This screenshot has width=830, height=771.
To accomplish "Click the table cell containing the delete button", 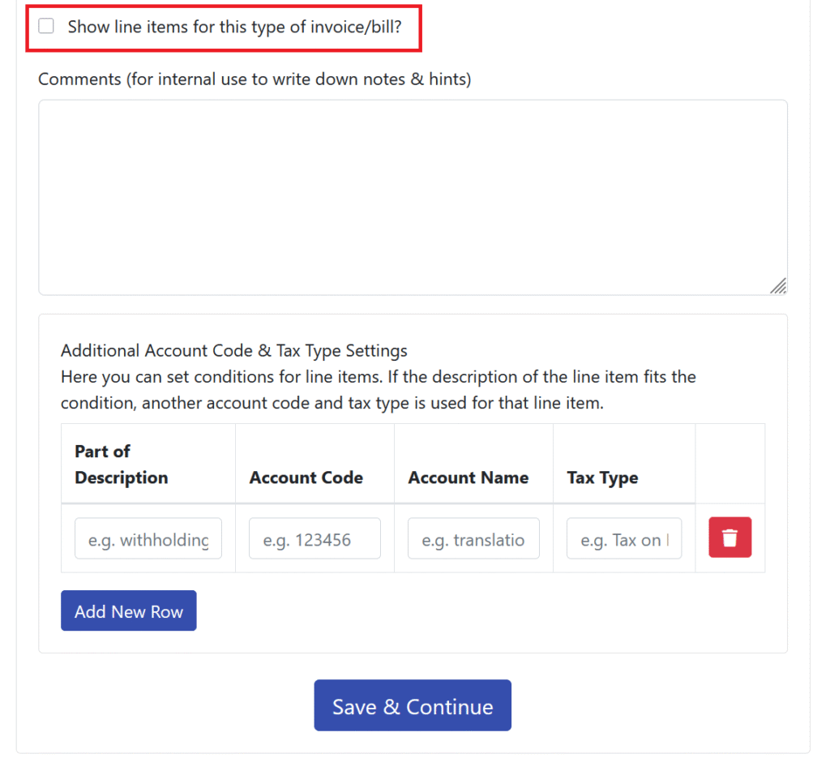I will click(730, 538).
